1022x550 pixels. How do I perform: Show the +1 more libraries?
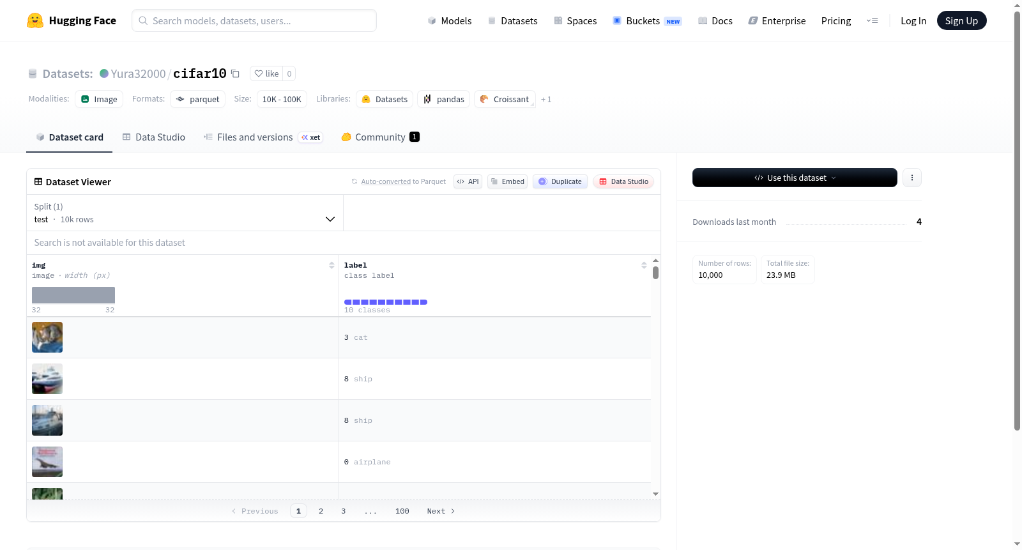tap(546, 99)
